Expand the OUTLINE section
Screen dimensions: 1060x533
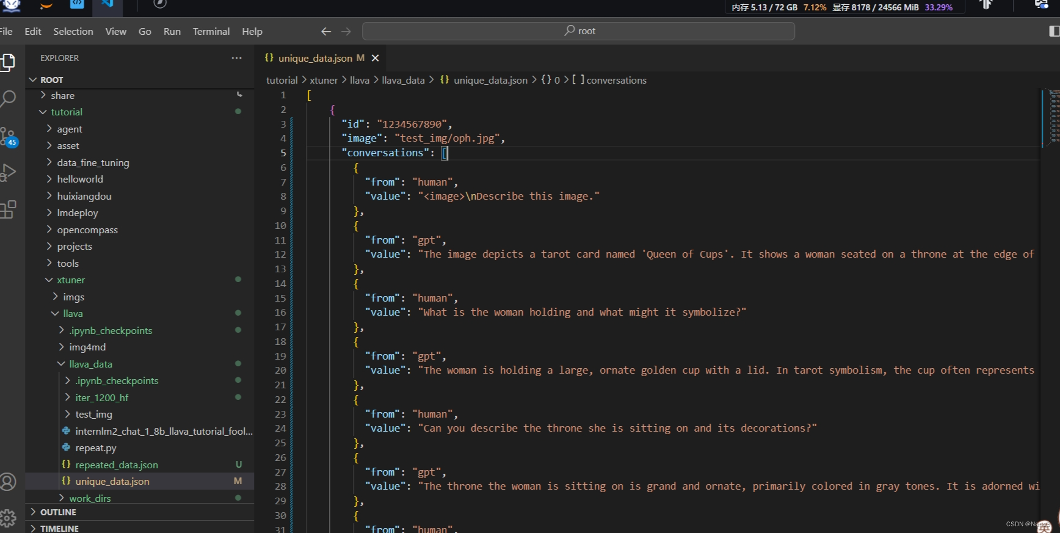(140, 512)
